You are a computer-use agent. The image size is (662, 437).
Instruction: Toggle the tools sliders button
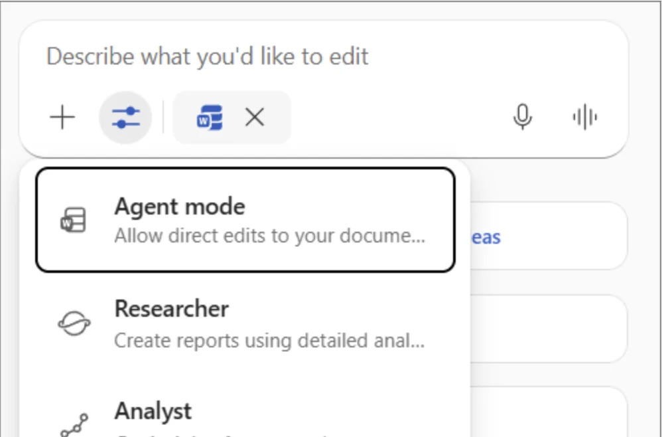pos(125,118)
